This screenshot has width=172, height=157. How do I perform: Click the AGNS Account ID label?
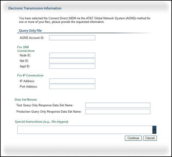click(32, 38)
